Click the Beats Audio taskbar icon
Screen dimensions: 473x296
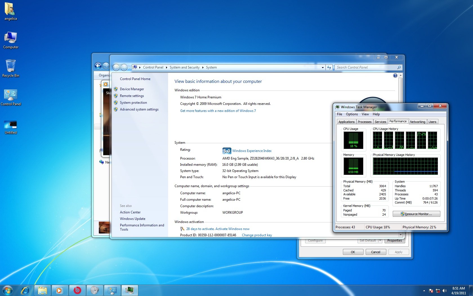(77, 290)
